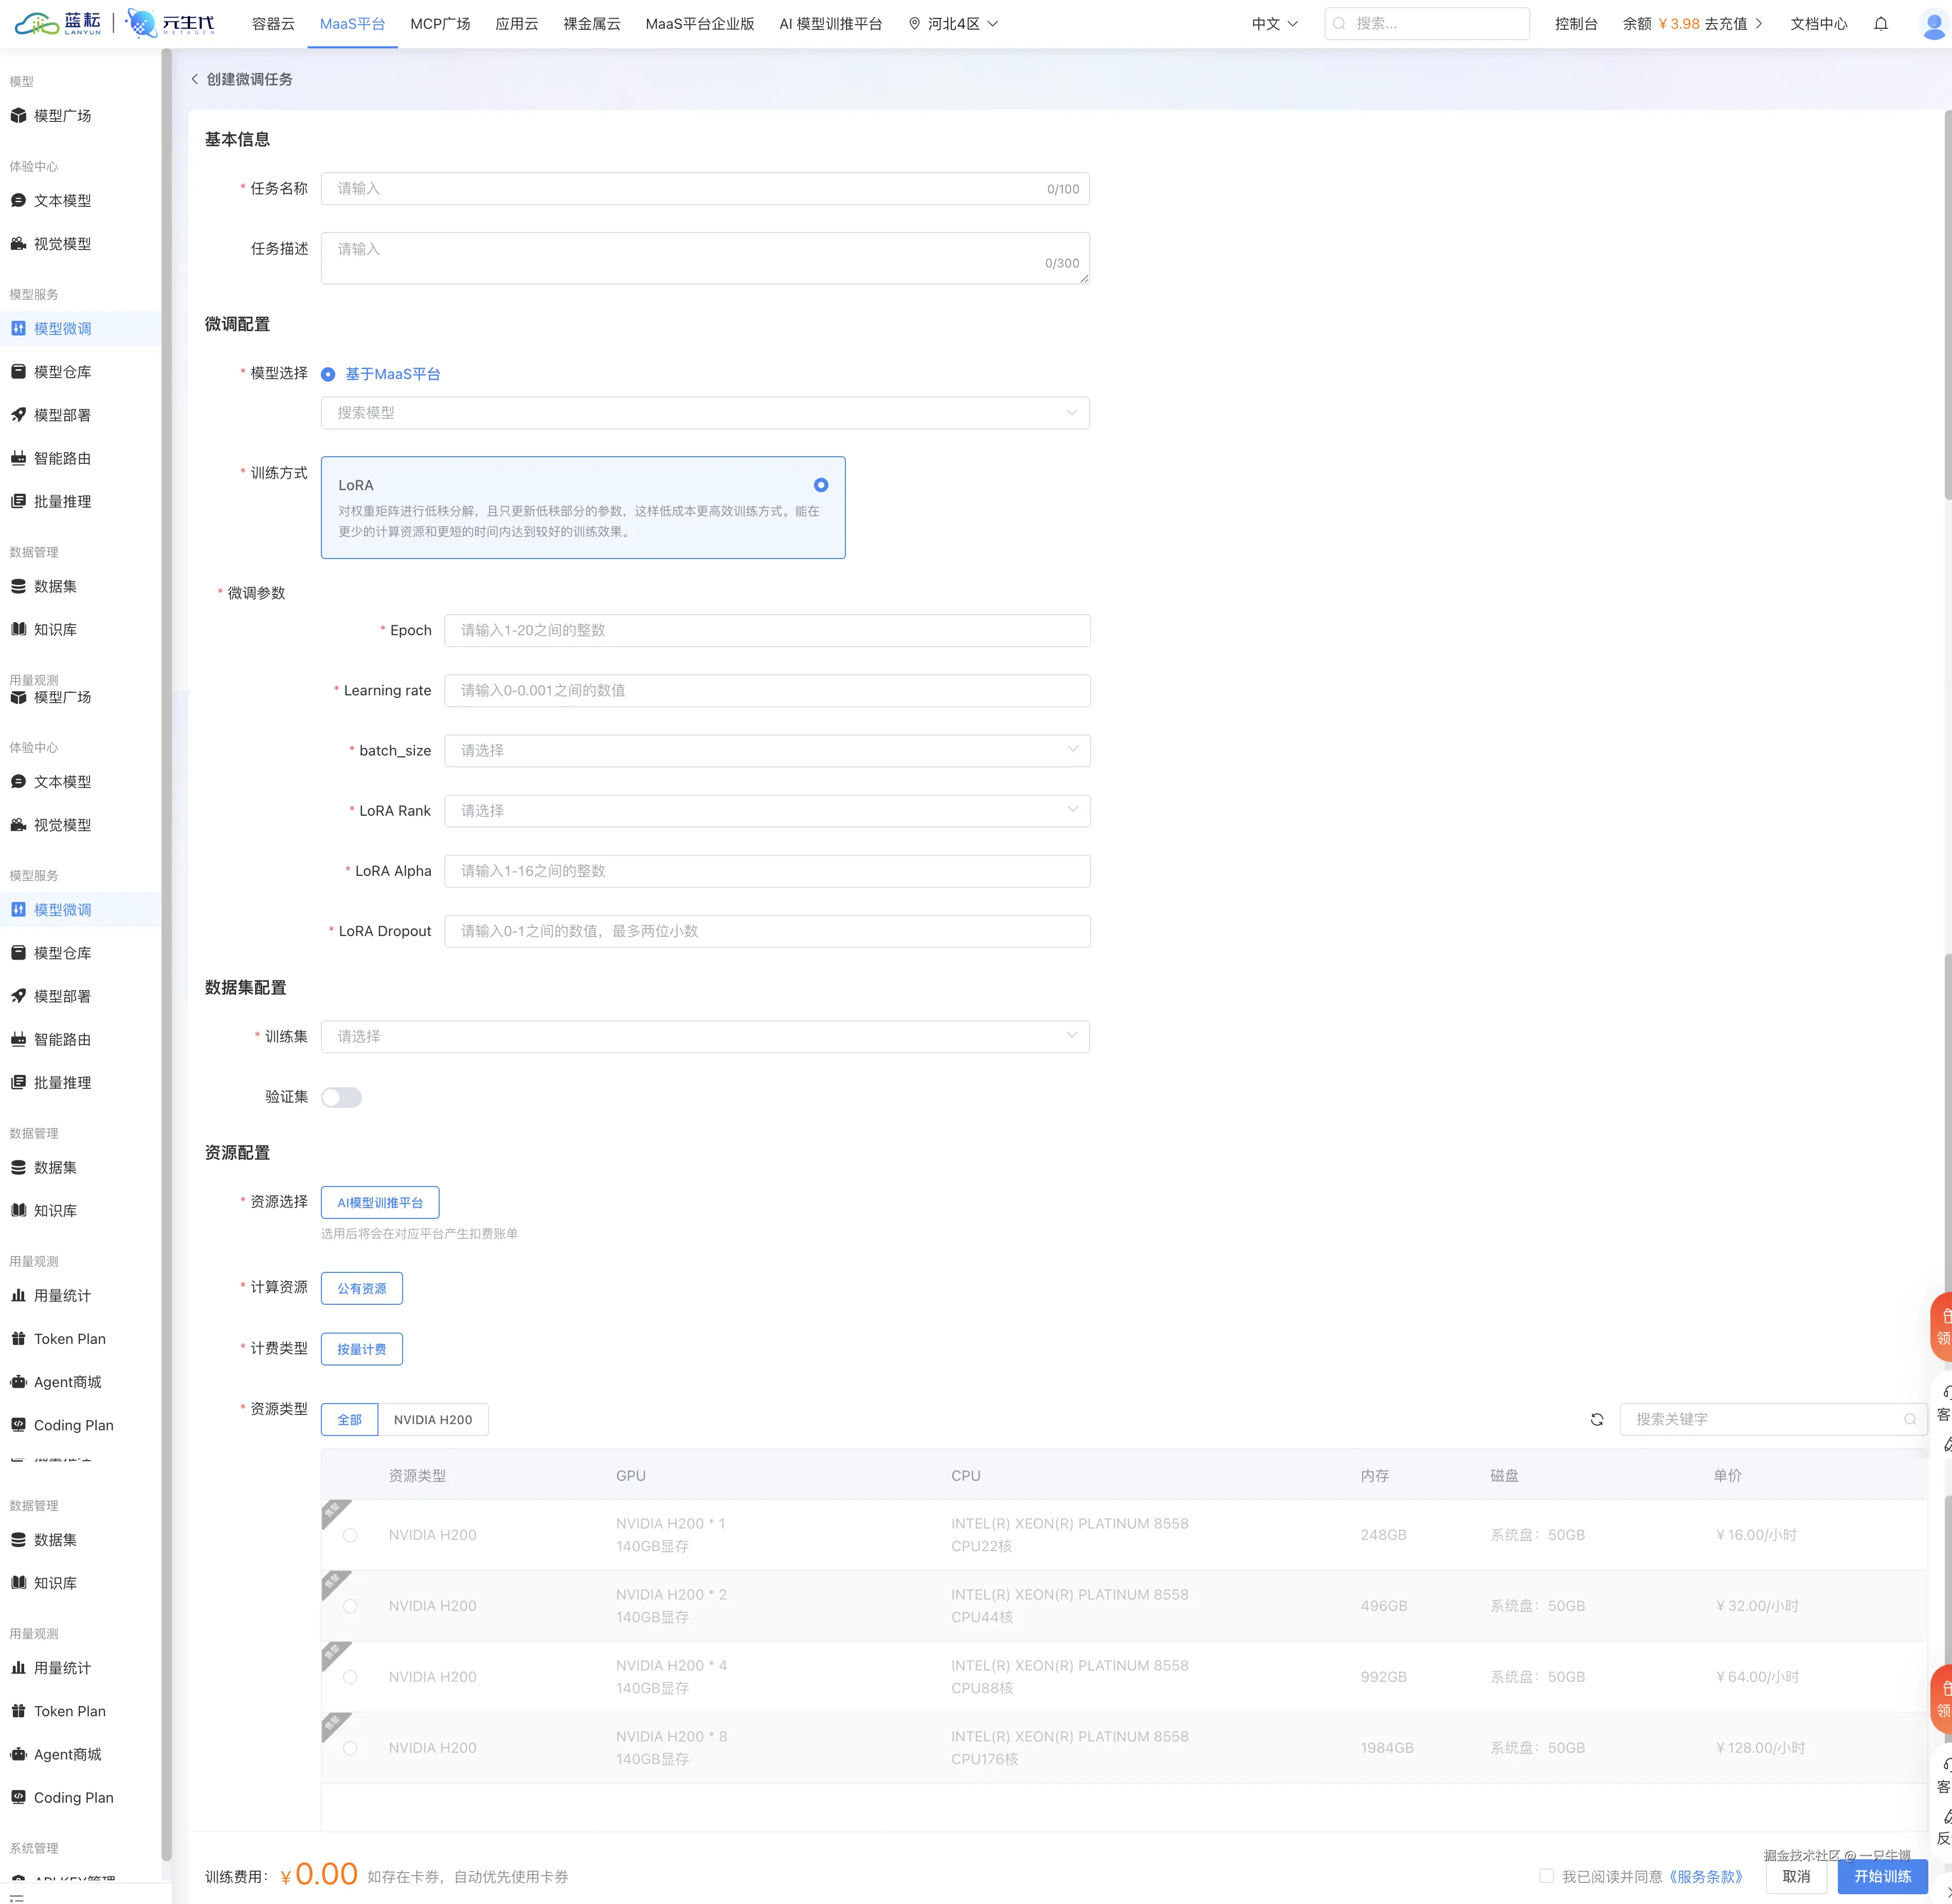The image size is (1952, 1904).
Task: Click the refresh icon beside resource search
Action: pyautogui.click(x=1597, y=1419)
